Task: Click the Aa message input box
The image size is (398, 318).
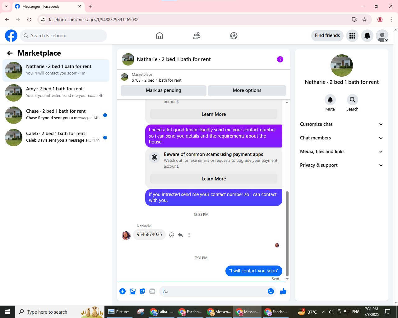Action: [213, 291]
